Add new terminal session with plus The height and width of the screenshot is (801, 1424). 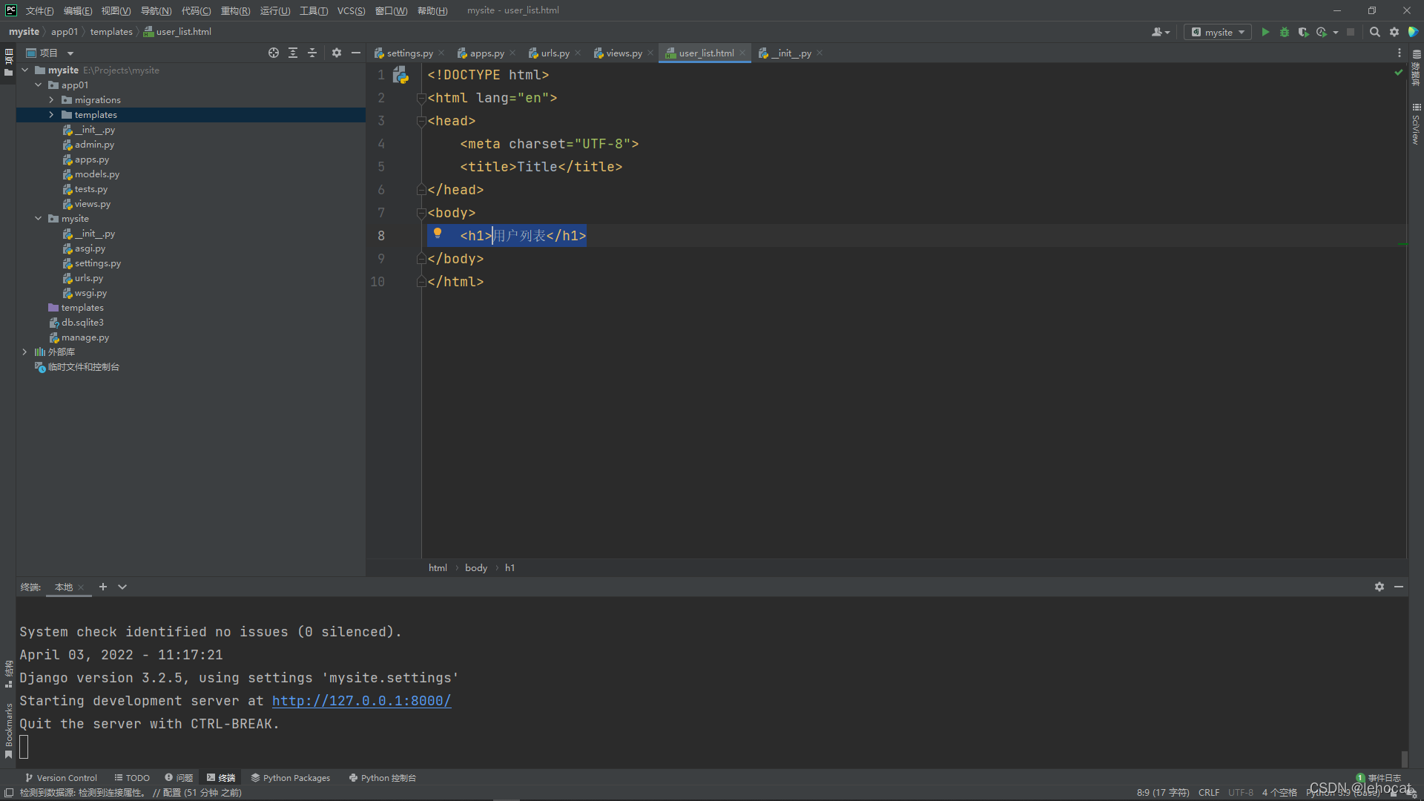103,587
